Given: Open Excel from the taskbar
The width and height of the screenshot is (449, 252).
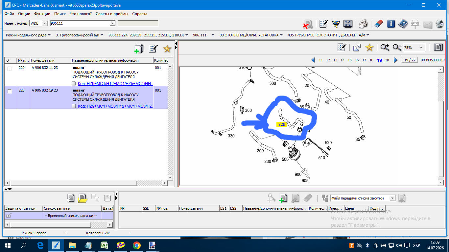Looking at the screenshot, I should tap(105, 245).
